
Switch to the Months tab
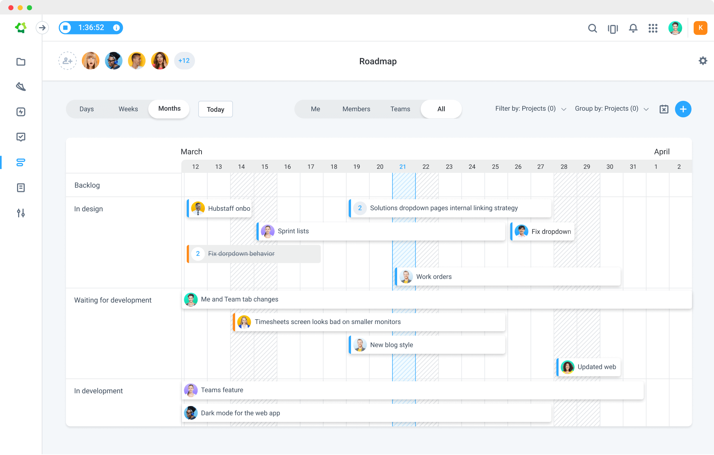169,108
